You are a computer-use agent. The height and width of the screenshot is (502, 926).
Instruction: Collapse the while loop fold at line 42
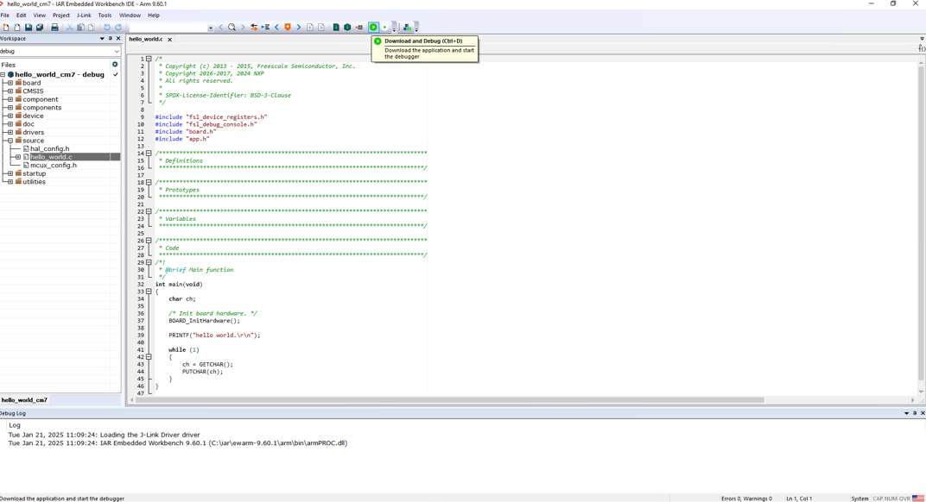[x=149, y=357]
